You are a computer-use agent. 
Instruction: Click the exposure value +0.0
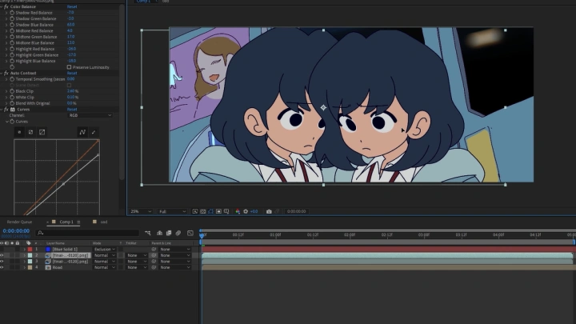(254, 211)
